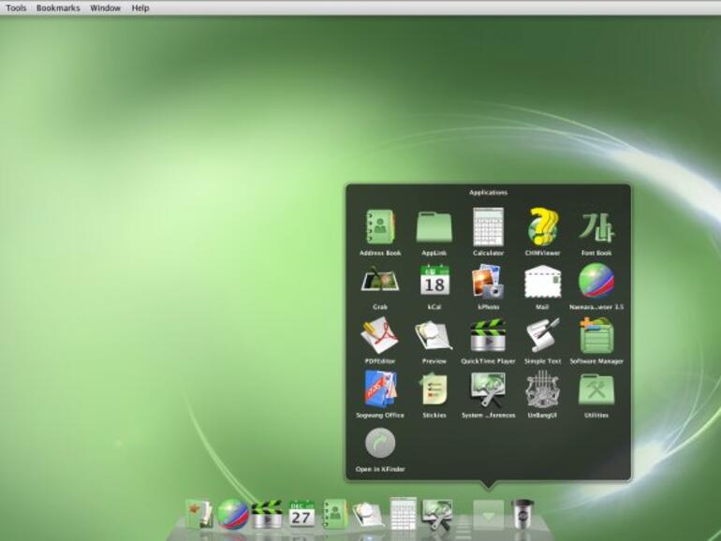Launch the kPhoto app
The width and height of the screenshot is (721, 541).
point(488,281)
